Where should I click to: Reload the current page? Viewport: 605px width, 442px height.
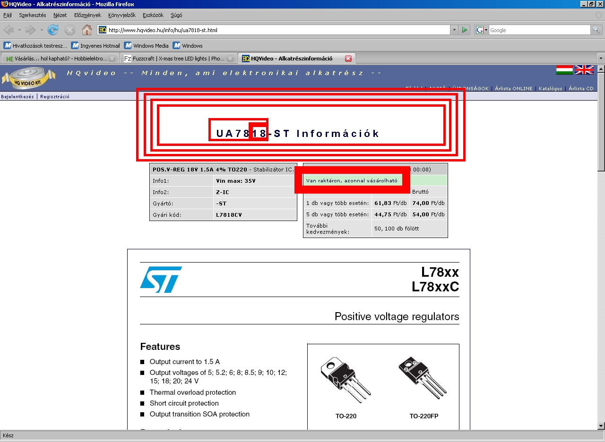[x=53, y=30]
